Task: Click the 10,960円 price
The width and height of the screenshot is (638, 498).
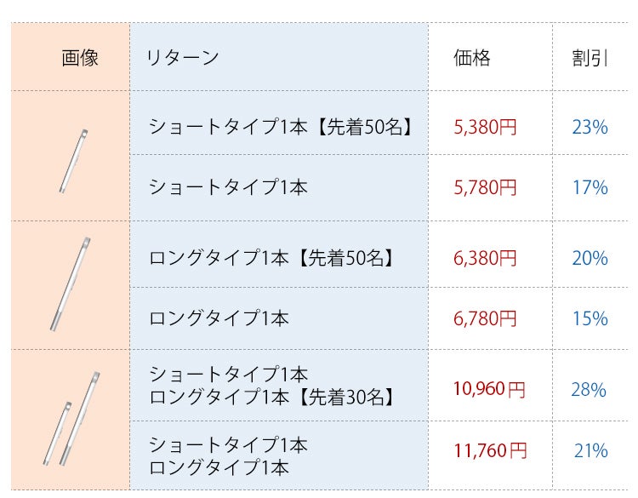Action: (x=489, y=390)
